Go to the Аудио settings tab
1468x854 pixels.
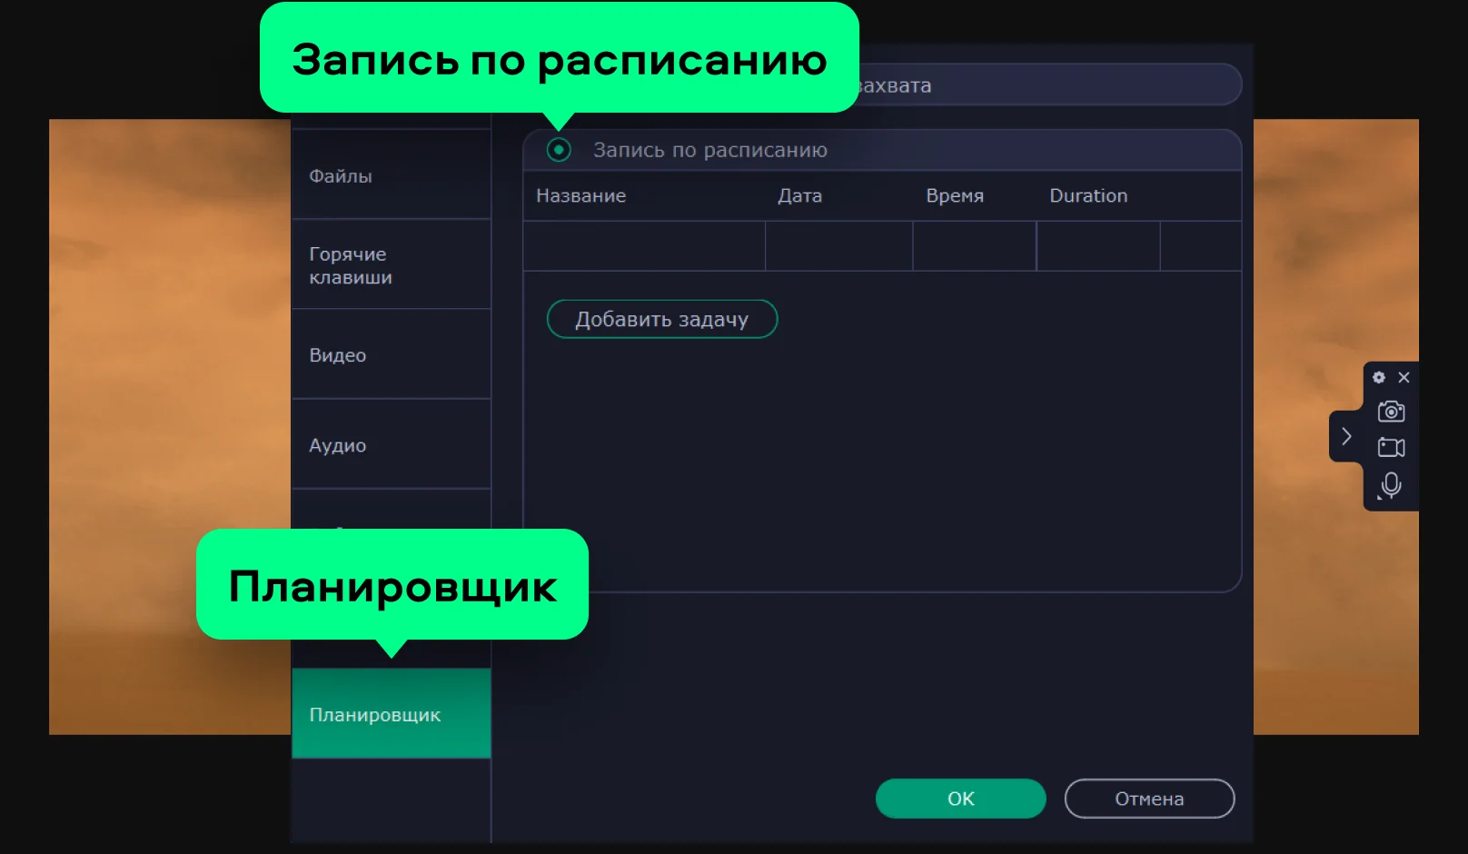[x=392, y=444]
